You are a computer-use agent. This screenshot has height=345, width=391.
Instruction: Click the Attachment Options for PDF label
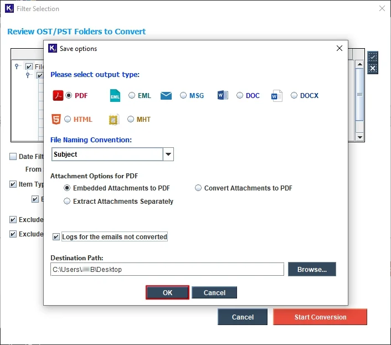coord(94,176)
